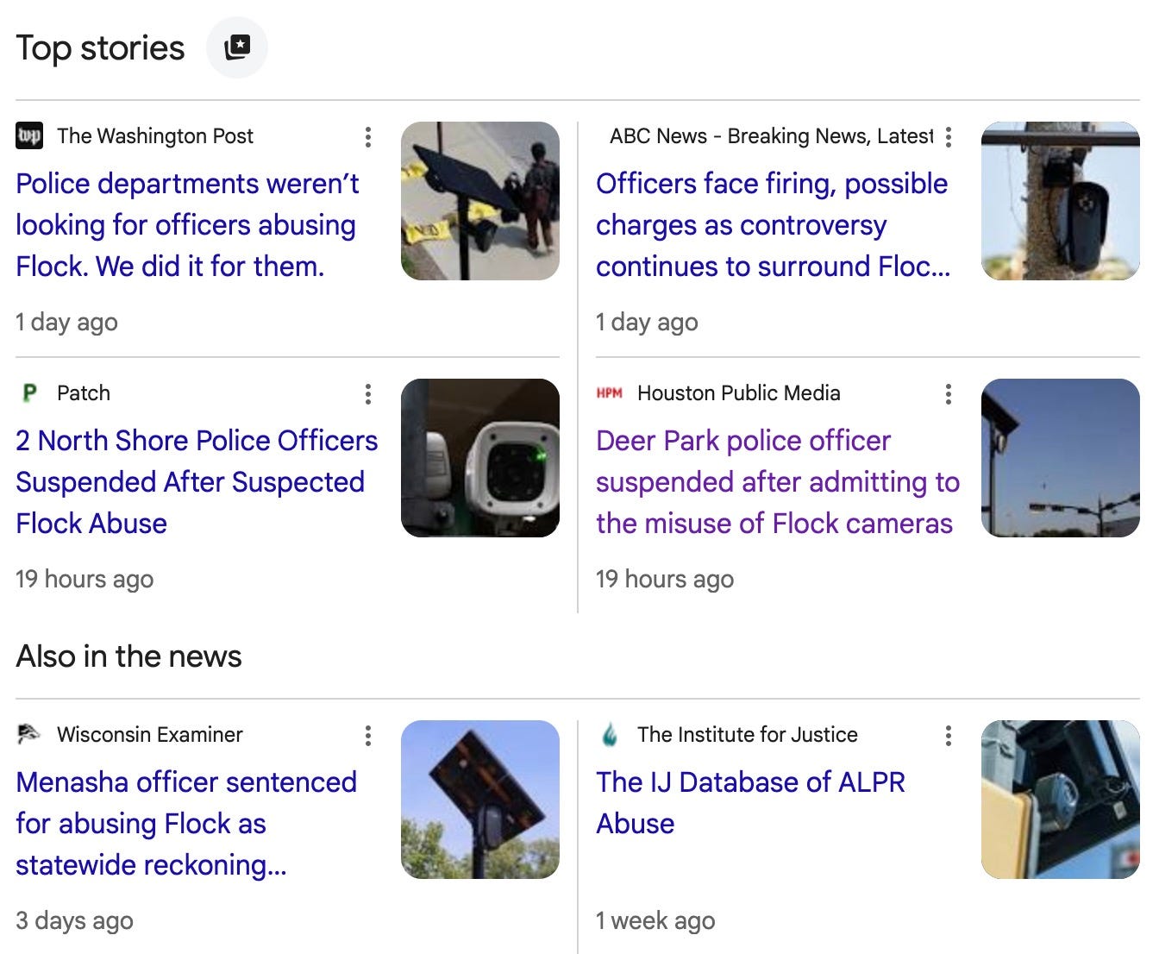Viewport: 1159px width, 954px height.
Task: Open 'The IJ Database of ALPR Abuse' link
Action: [x=751, y=803]
